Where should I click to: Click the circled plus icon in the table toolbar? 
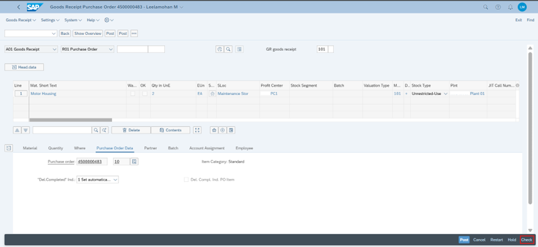tap(222, 130)
